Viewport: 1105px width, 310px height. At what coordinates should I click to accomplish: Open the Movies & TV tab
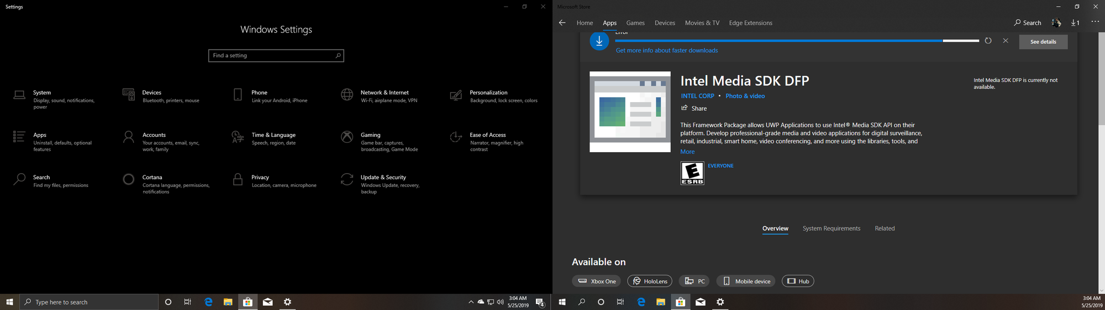[702, 23]
